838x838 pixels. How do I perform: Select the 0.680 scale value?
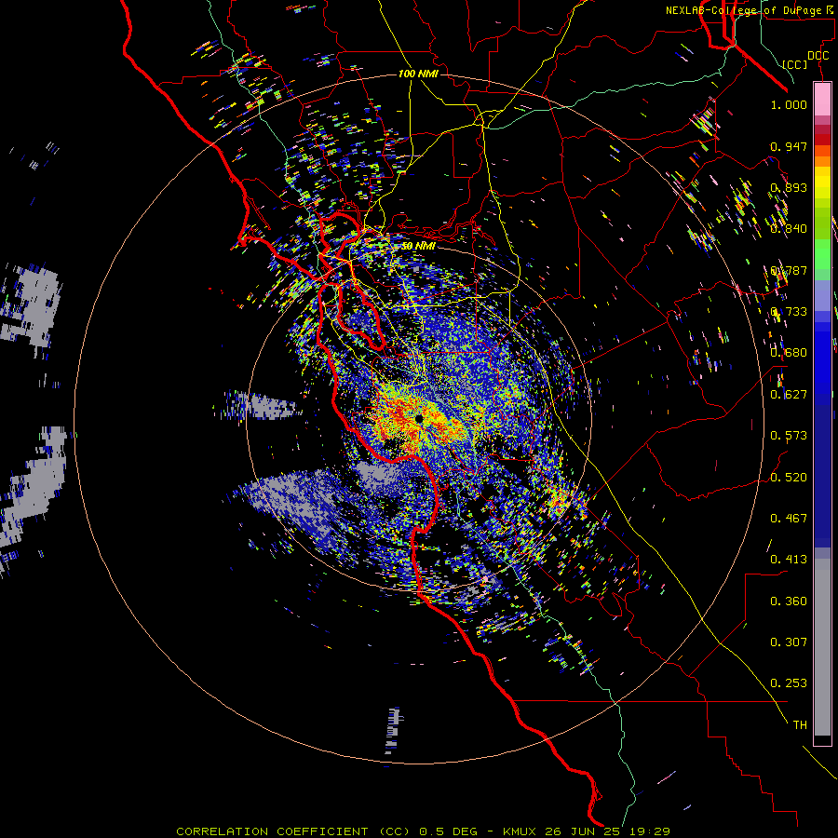pyautogui.click(x=789, y=353)
